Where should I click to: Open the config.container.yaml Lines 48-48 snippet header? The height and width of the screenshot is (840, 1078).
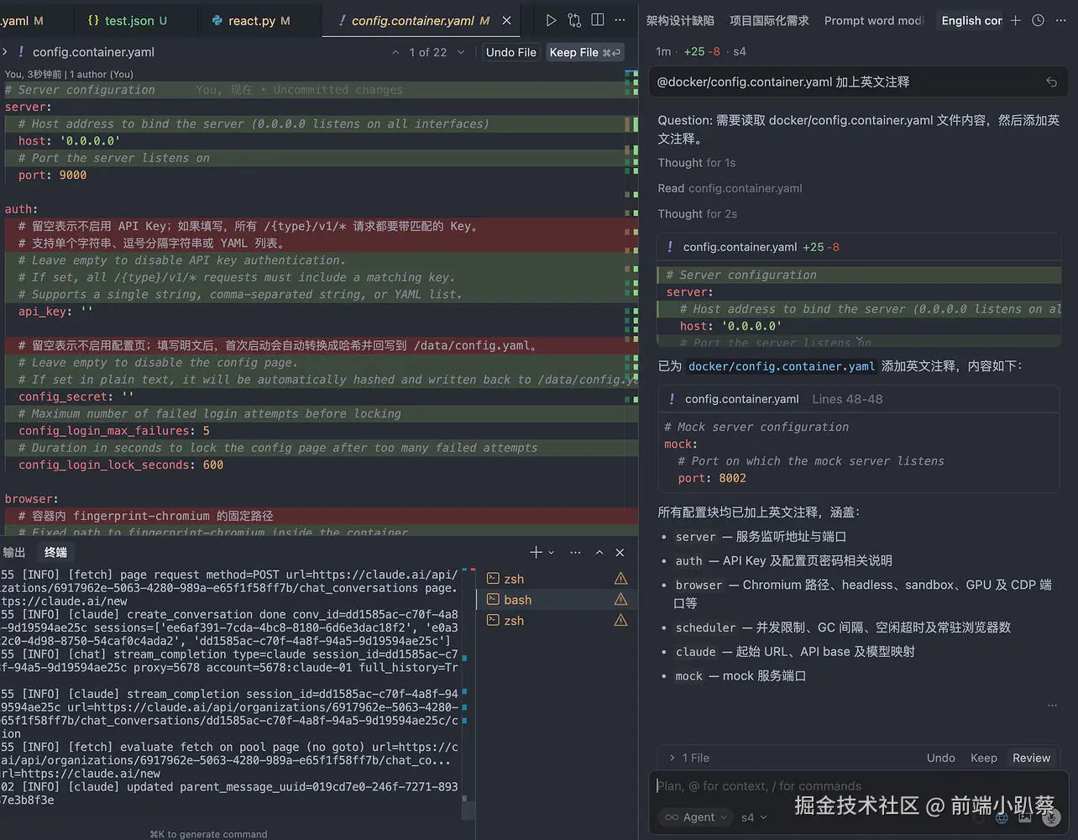point(859,399)
